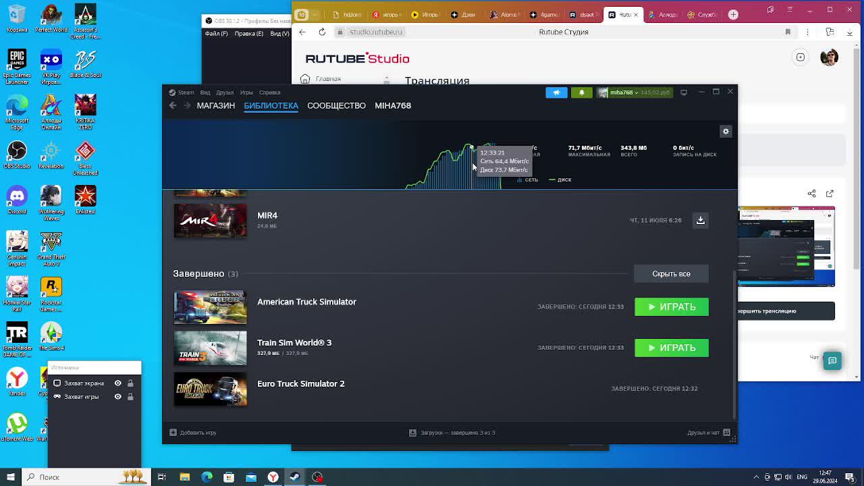Toggle visibility of Захват экрана source
Viewport: 864px width, 486px height.
tap(117, 383)
